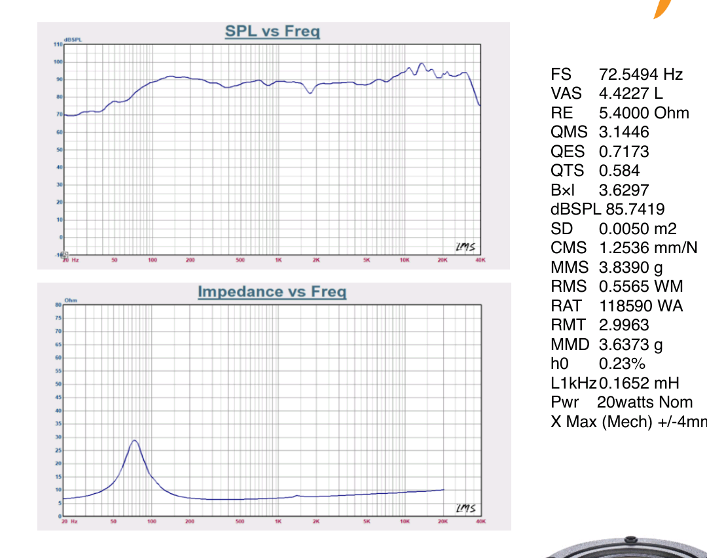Click the MMD 3.6373 g parameter

[x=606, y=344]
